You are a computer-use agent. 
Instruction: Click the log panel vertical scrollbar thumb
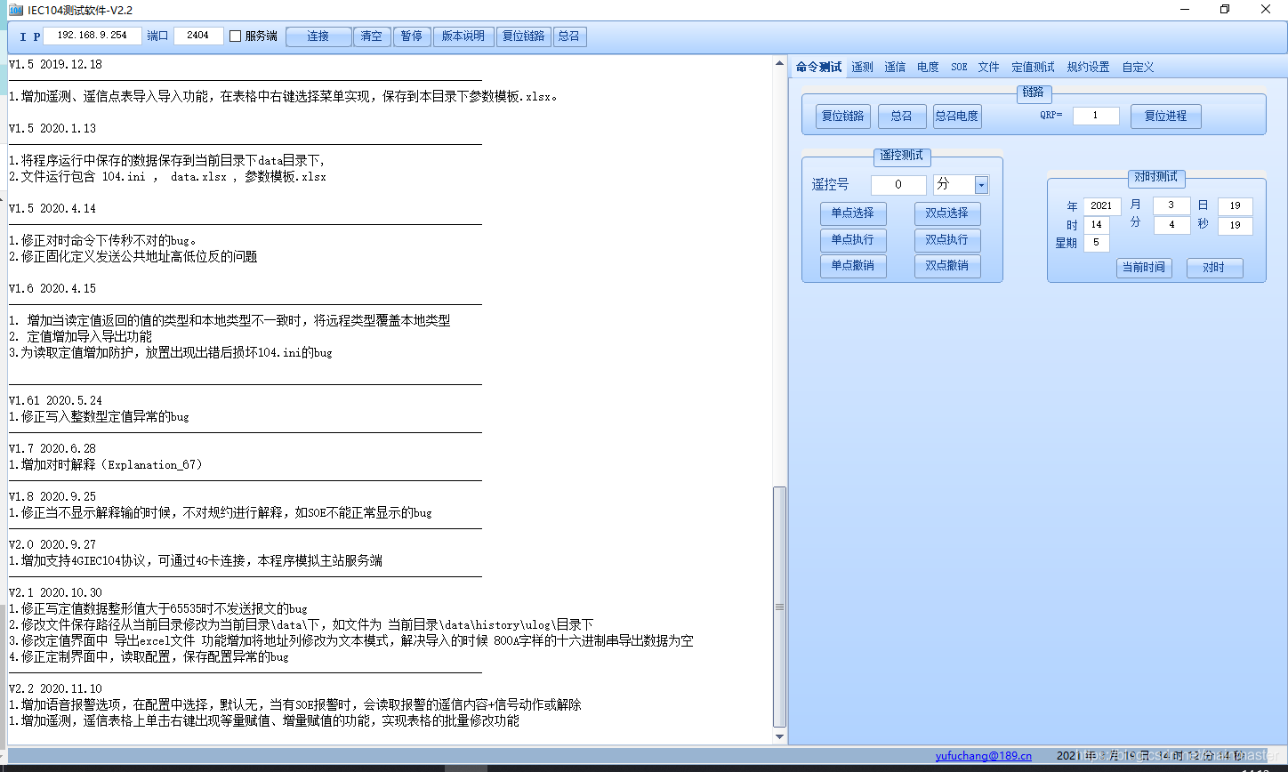tap(780, 607)
